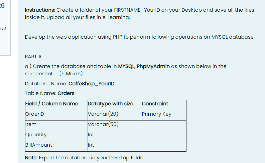The width and height of the screenshot is (265, 163).
Task: Click the CoffeShop_YourID database name text
Action: [92, 84]
